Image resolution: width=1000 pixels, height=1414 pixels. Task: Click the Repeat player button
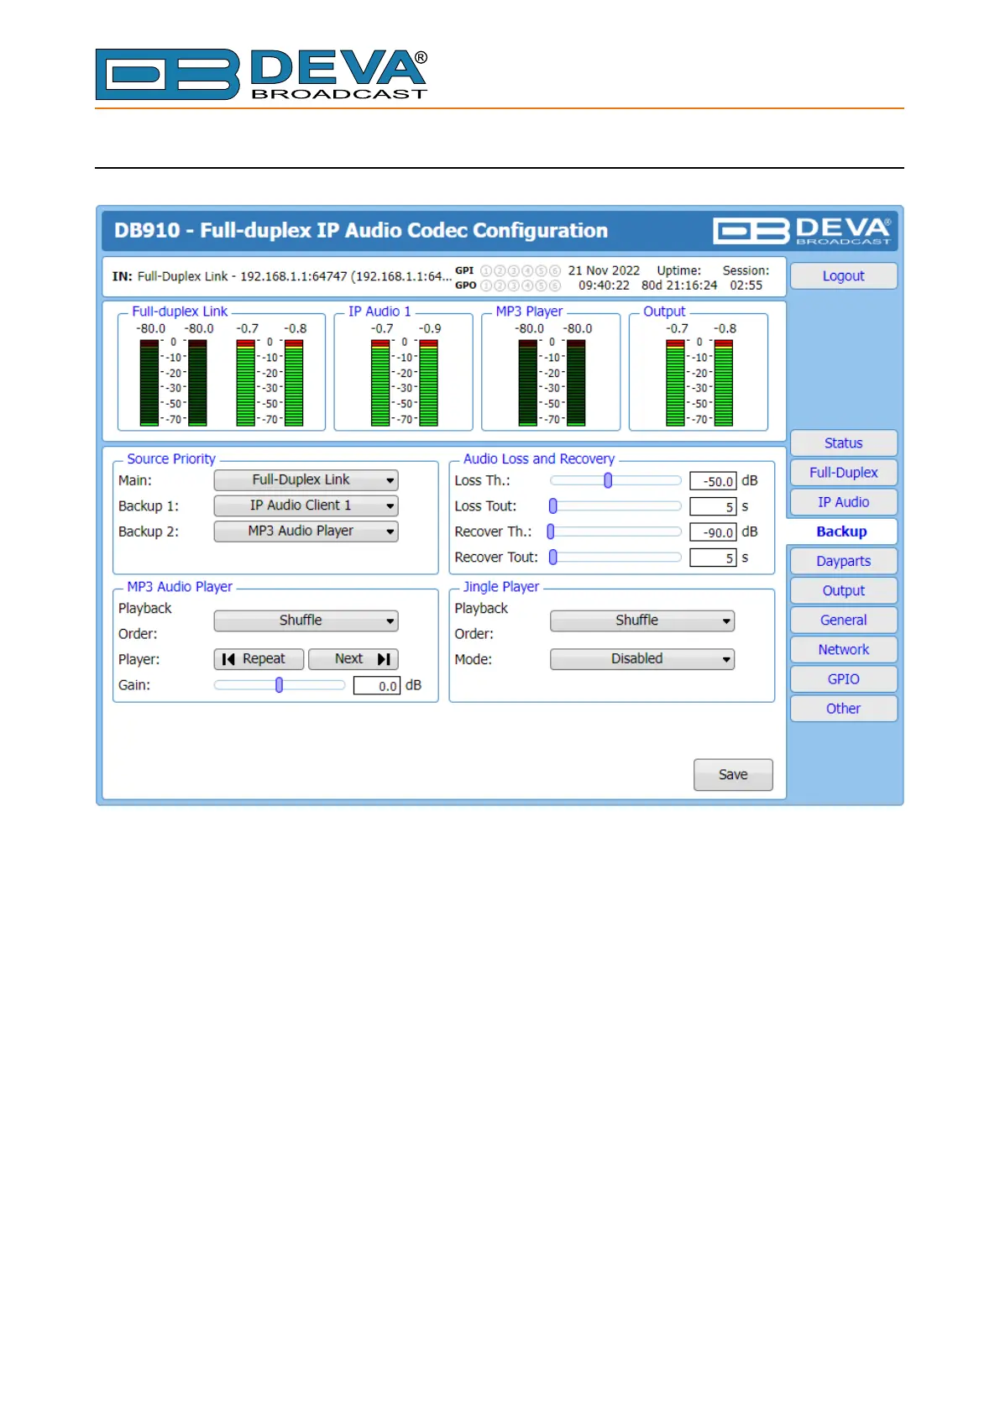(x=259, y=659)
